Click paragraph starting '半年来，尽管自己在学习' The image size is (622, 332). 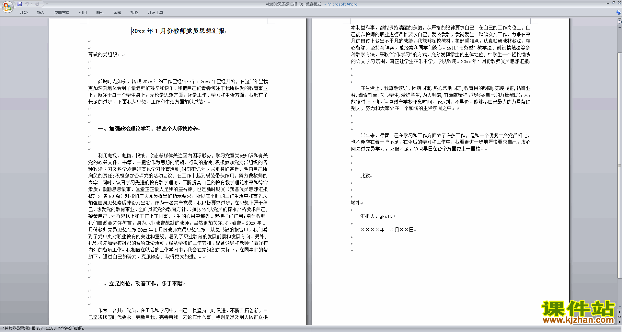(x=441, y=142)
